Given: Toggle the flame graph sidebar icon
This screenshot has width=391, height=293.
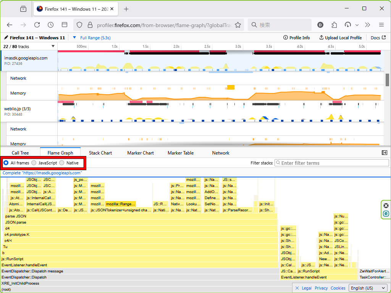Looking at the screenshot, I should pos(385,153).
